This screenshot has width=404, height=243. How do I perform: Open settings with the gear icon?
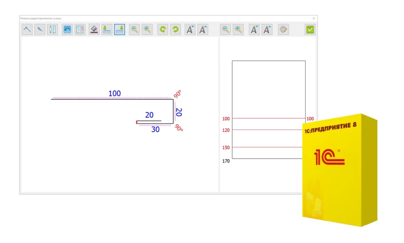click(283, 29)
